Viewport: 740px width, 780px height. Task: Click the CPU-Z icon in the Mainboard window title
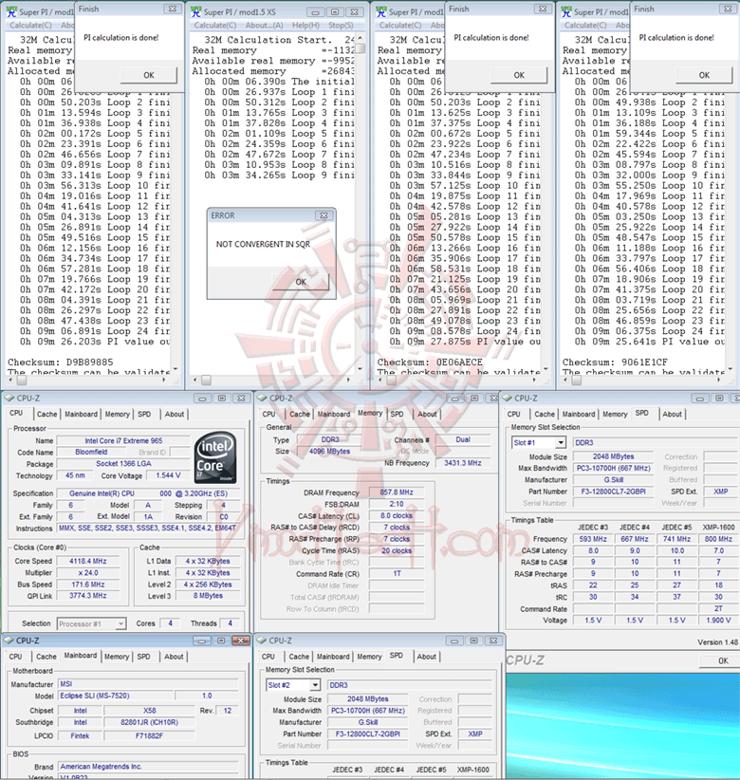pyautogui.click(x=9, y=641)
